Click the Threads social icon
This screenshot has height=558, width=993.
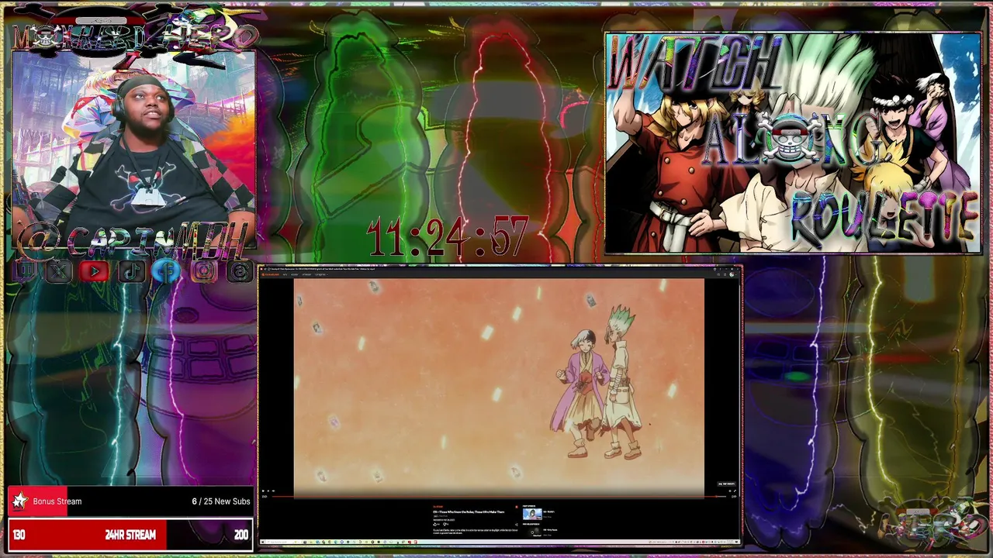coord(240,271)
